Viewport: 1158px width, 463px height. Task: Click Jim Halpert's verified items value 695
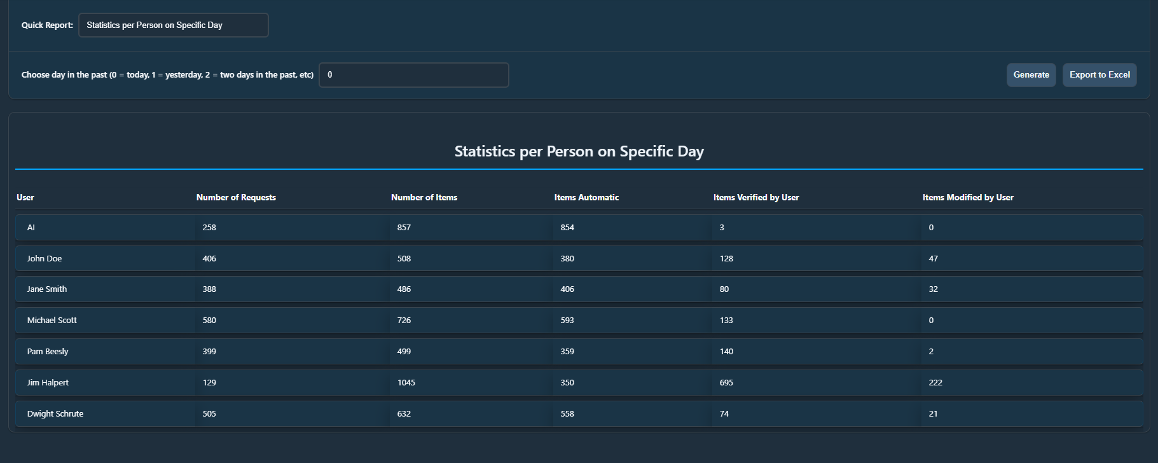click(x=726, y=382)
